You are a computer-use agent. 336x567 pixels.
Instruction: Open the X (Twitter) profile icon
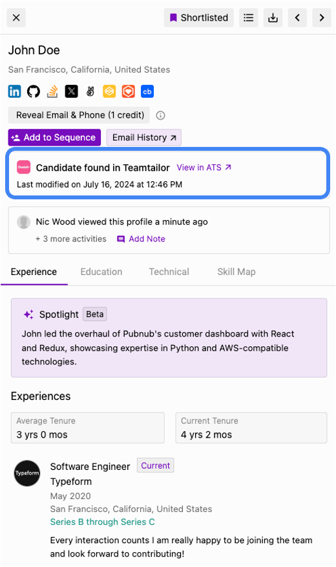tap(72, 91)
